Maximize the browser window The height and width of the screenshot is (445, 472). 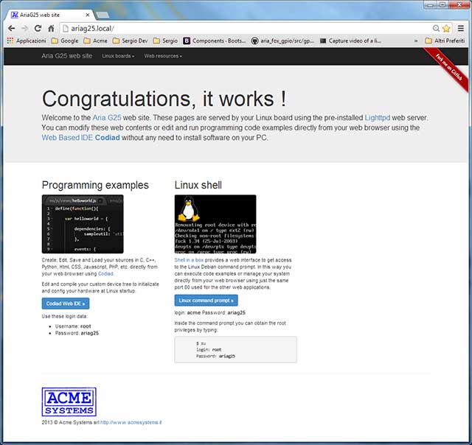coord(442,5)
